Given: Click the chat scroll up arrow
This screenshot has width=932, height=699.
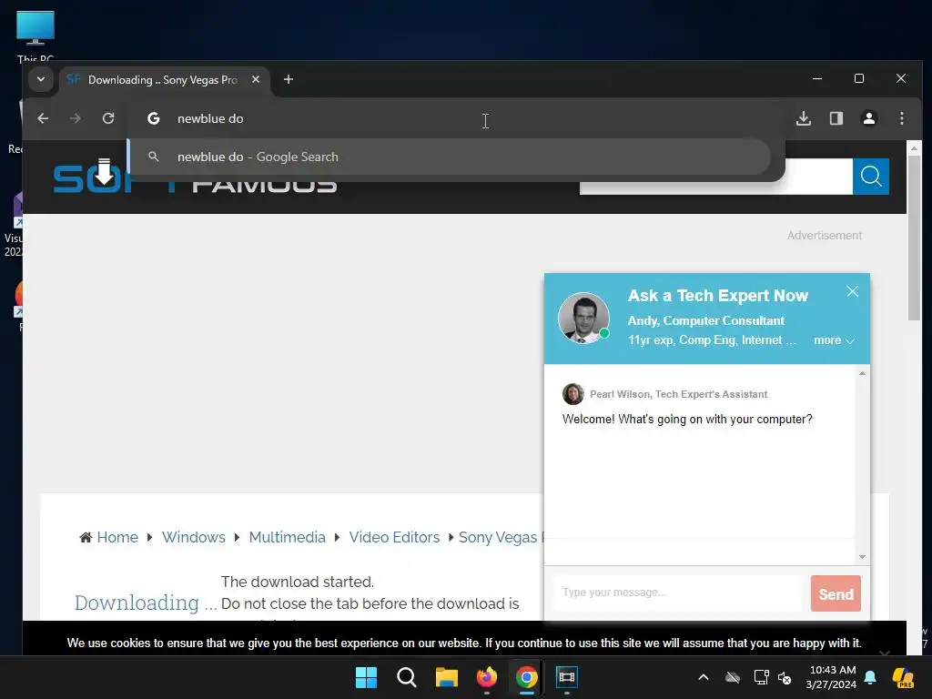Looking at the screenshot, I should click(x=862, y=373).
